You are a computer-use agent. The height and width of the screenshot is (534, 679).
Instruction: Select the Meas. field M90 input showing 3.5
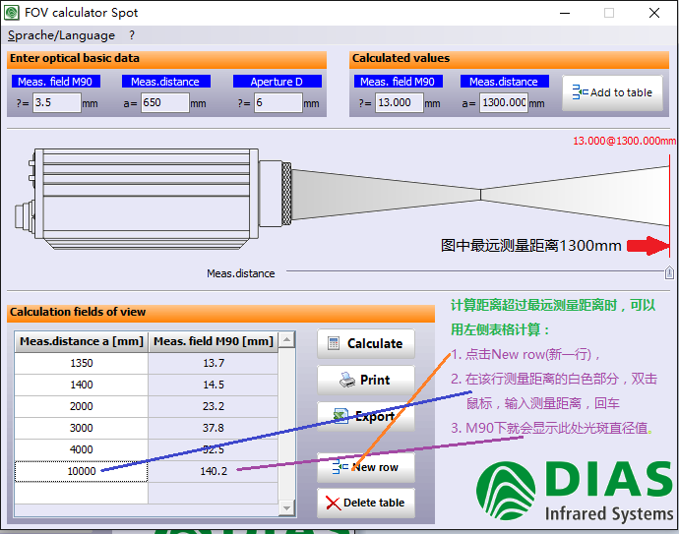pos(55,102)
